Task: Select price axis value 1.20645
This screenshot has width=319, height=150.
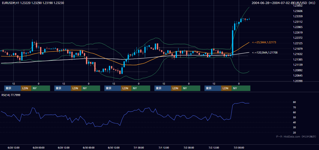Action: click(x=298, y=75)
